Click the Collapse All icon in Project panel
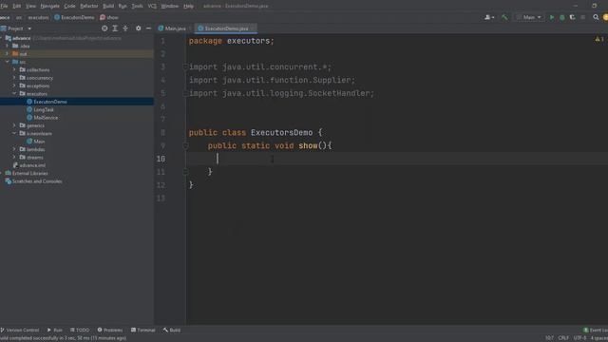608x342 pixels. 125,28
